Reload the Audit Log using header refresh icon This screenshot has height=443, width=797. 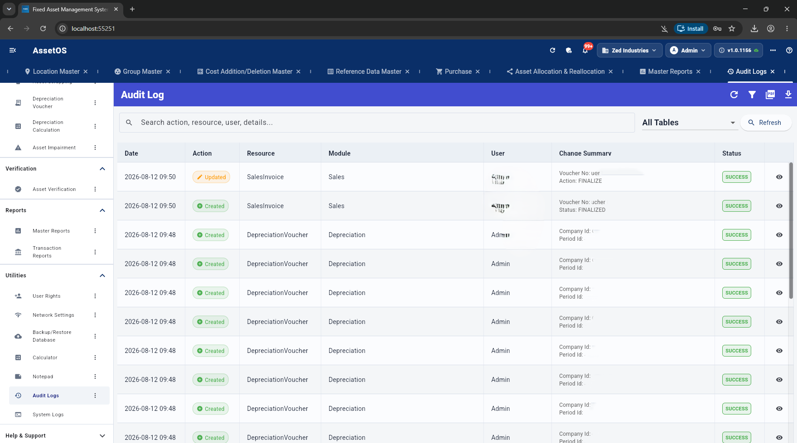click(734, 95)
